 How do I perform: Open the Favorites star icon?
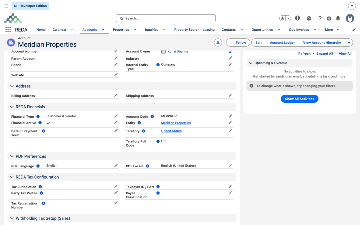click(x=282, y=18)
